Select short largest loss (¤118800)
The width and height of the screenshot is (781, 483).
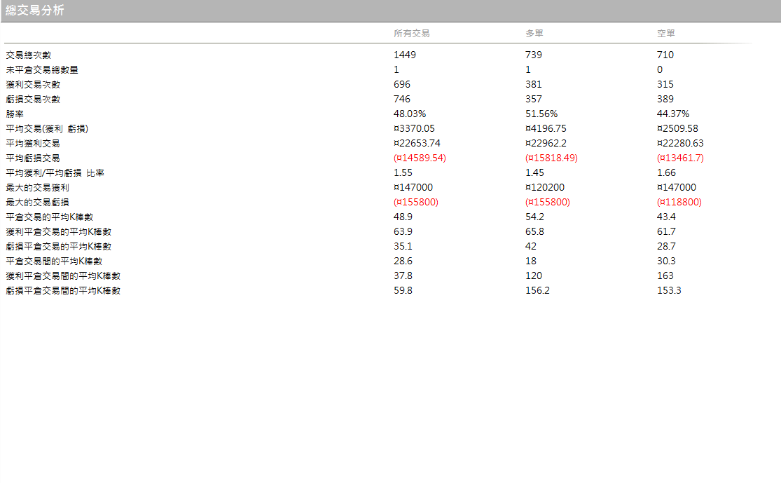click(679, 203)
